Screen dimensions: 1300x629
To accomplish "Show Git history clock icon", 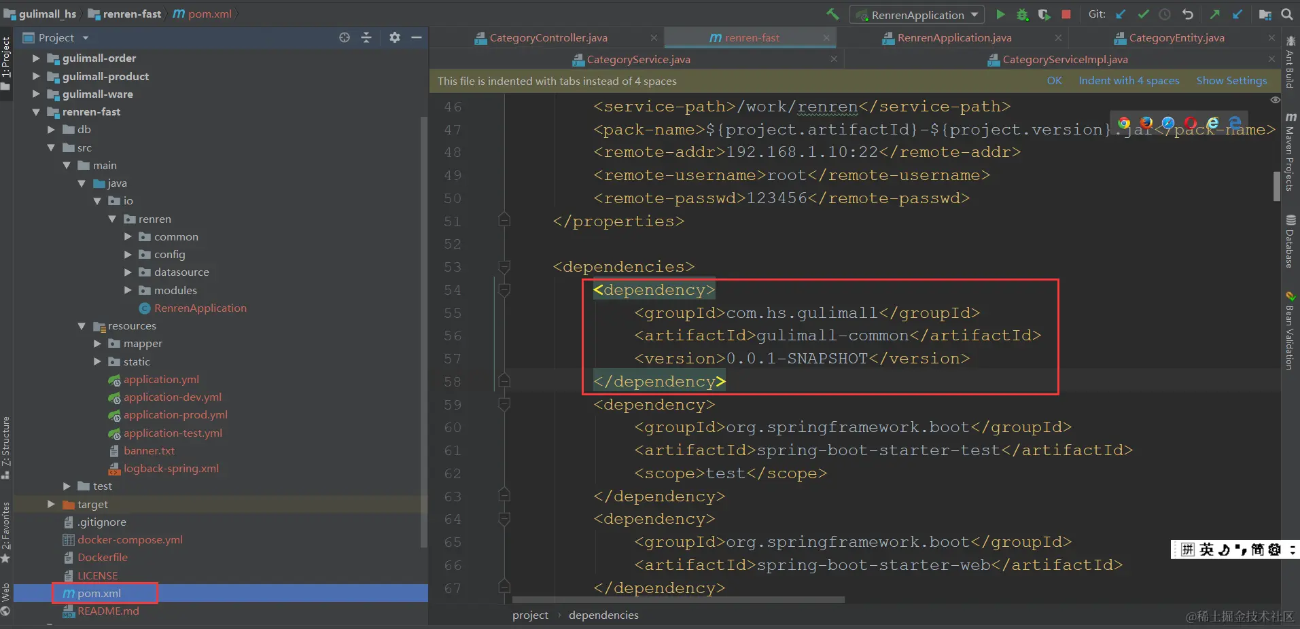I will click(1165, 14).
